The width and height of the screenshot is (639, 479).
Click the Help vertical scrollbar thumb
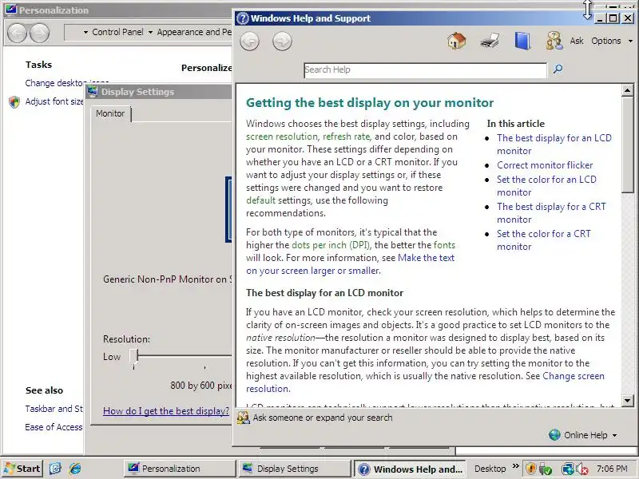[627, 144]
